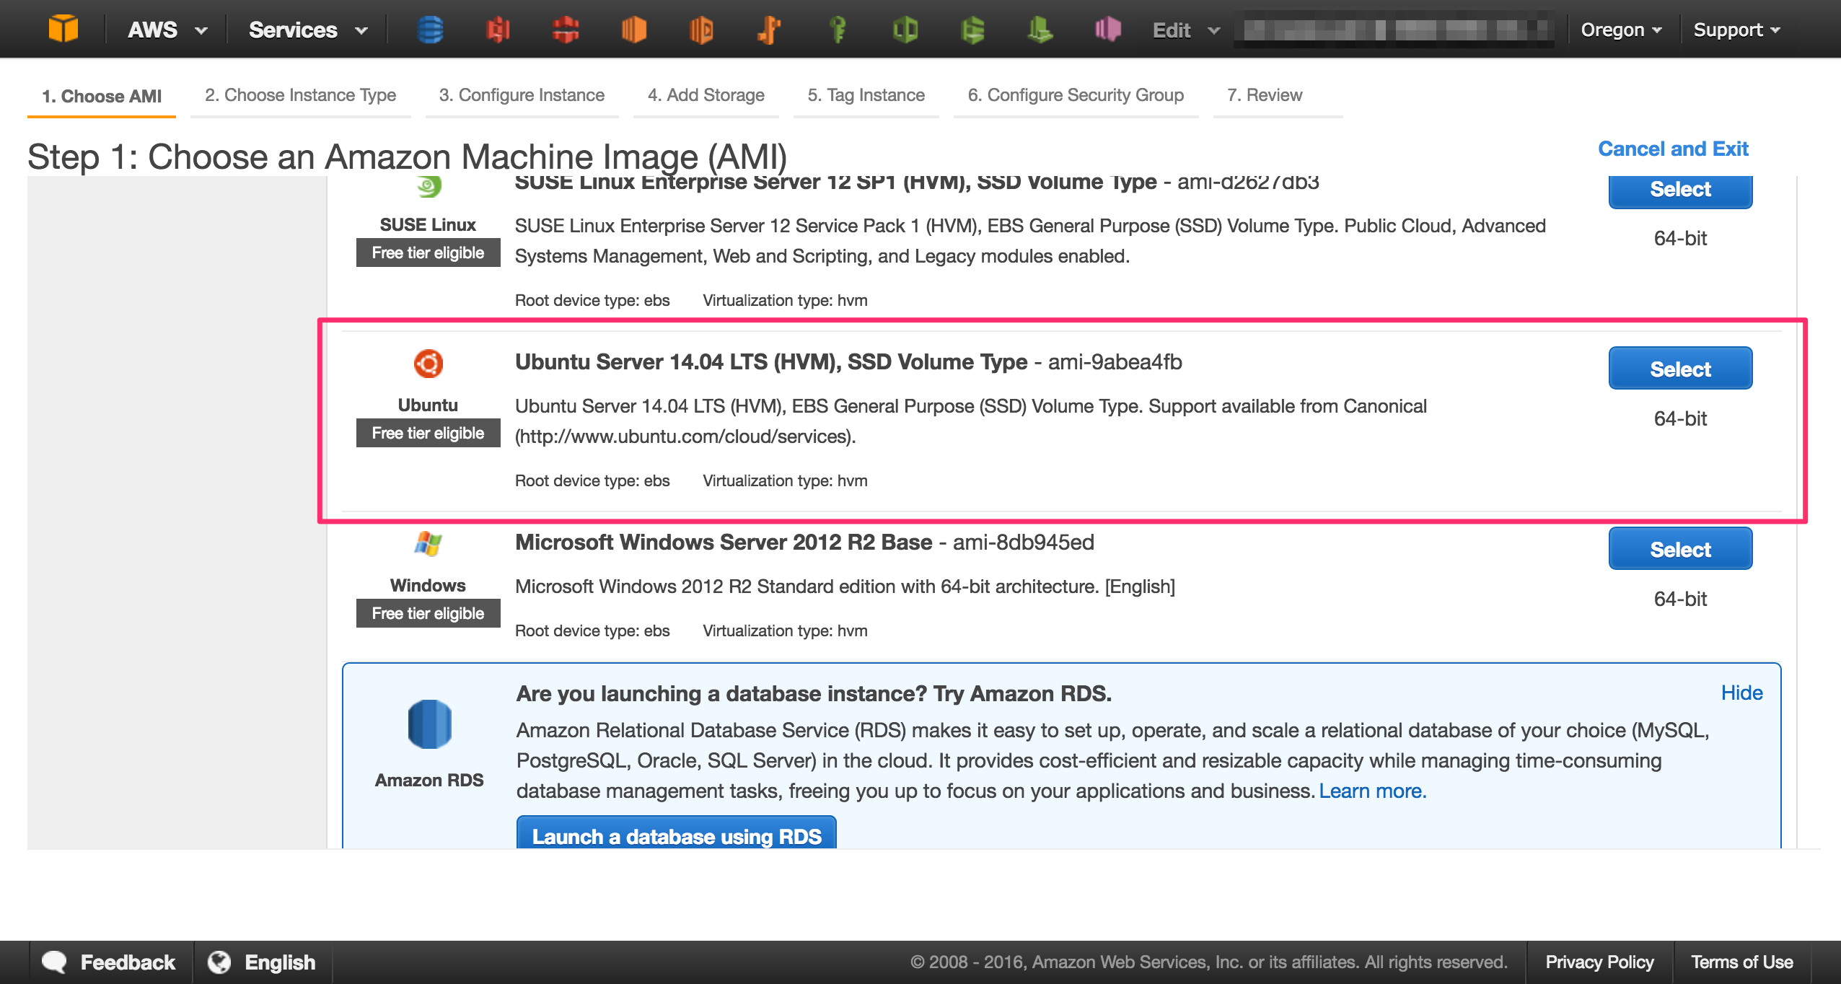Click Ubuntu's Free tier eligible badge

pyautogui.click(x=428, y=433)
